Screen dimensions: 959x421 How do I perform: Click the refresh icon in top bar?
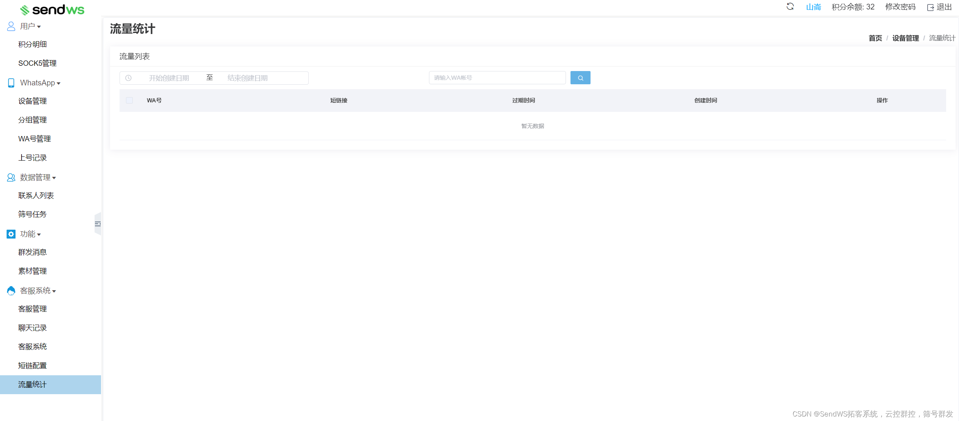[790, 6]
